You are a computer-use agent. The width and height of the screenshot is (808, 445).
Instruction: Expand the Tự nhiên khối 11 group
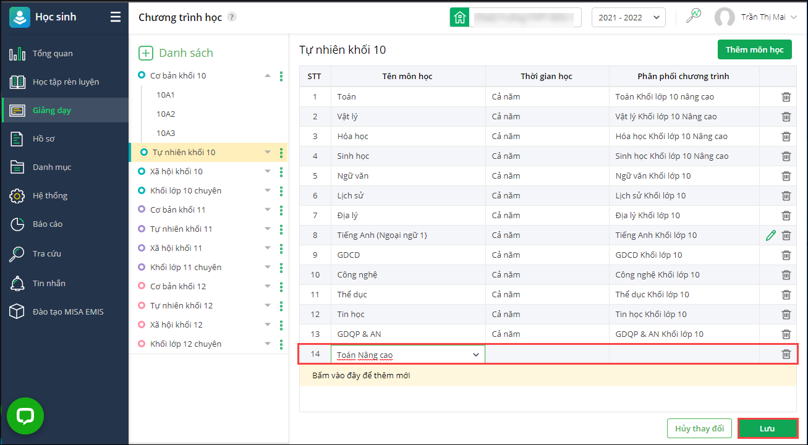click(268, 229)
